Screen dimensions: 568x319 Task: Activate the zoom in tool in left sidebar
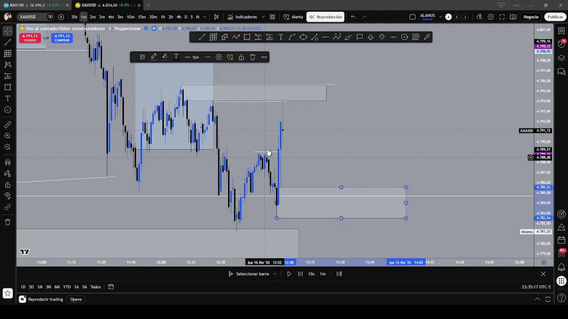pos(8,136)
